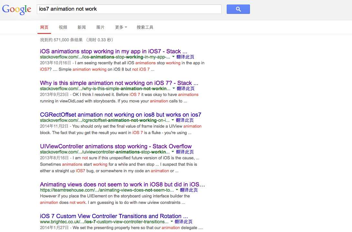Open 'UIViewController animations stop working' result
Image resolution: width=352 pixels, height=232 pixels.
click(x=116, y=146)
